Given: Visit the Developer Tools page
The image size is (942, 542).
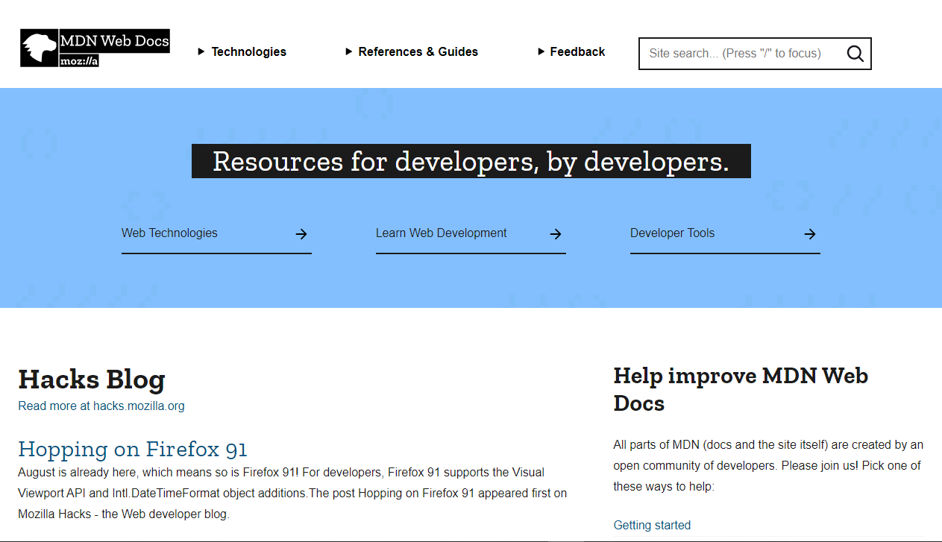Looking at the screenshot, I should click(672, 233).
